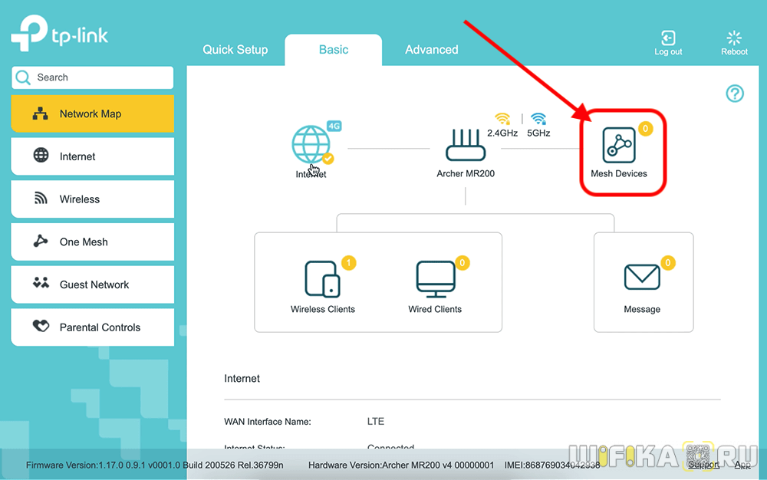
Task: Click the Archer MR200 label
Action: pyautogui.click(x=466, y=173)
